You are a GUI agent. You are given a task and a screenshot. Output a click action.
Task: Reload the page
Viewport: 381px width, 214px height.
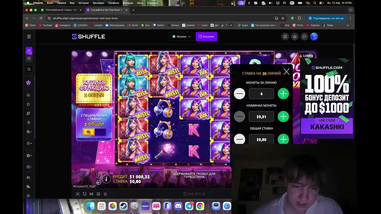(41, 18)
